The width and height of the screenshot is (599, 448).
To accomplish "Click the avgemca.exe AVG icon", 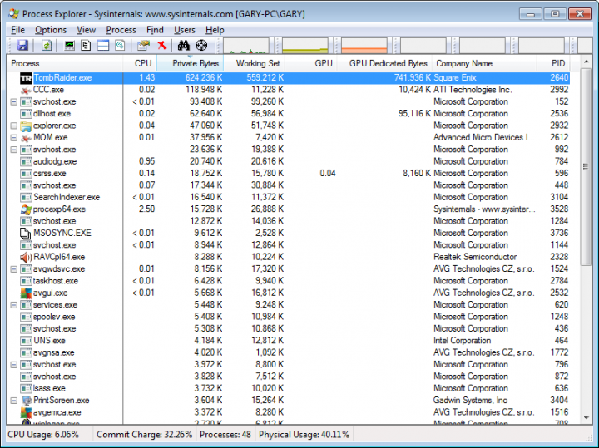I will click(x=26, y=412).
